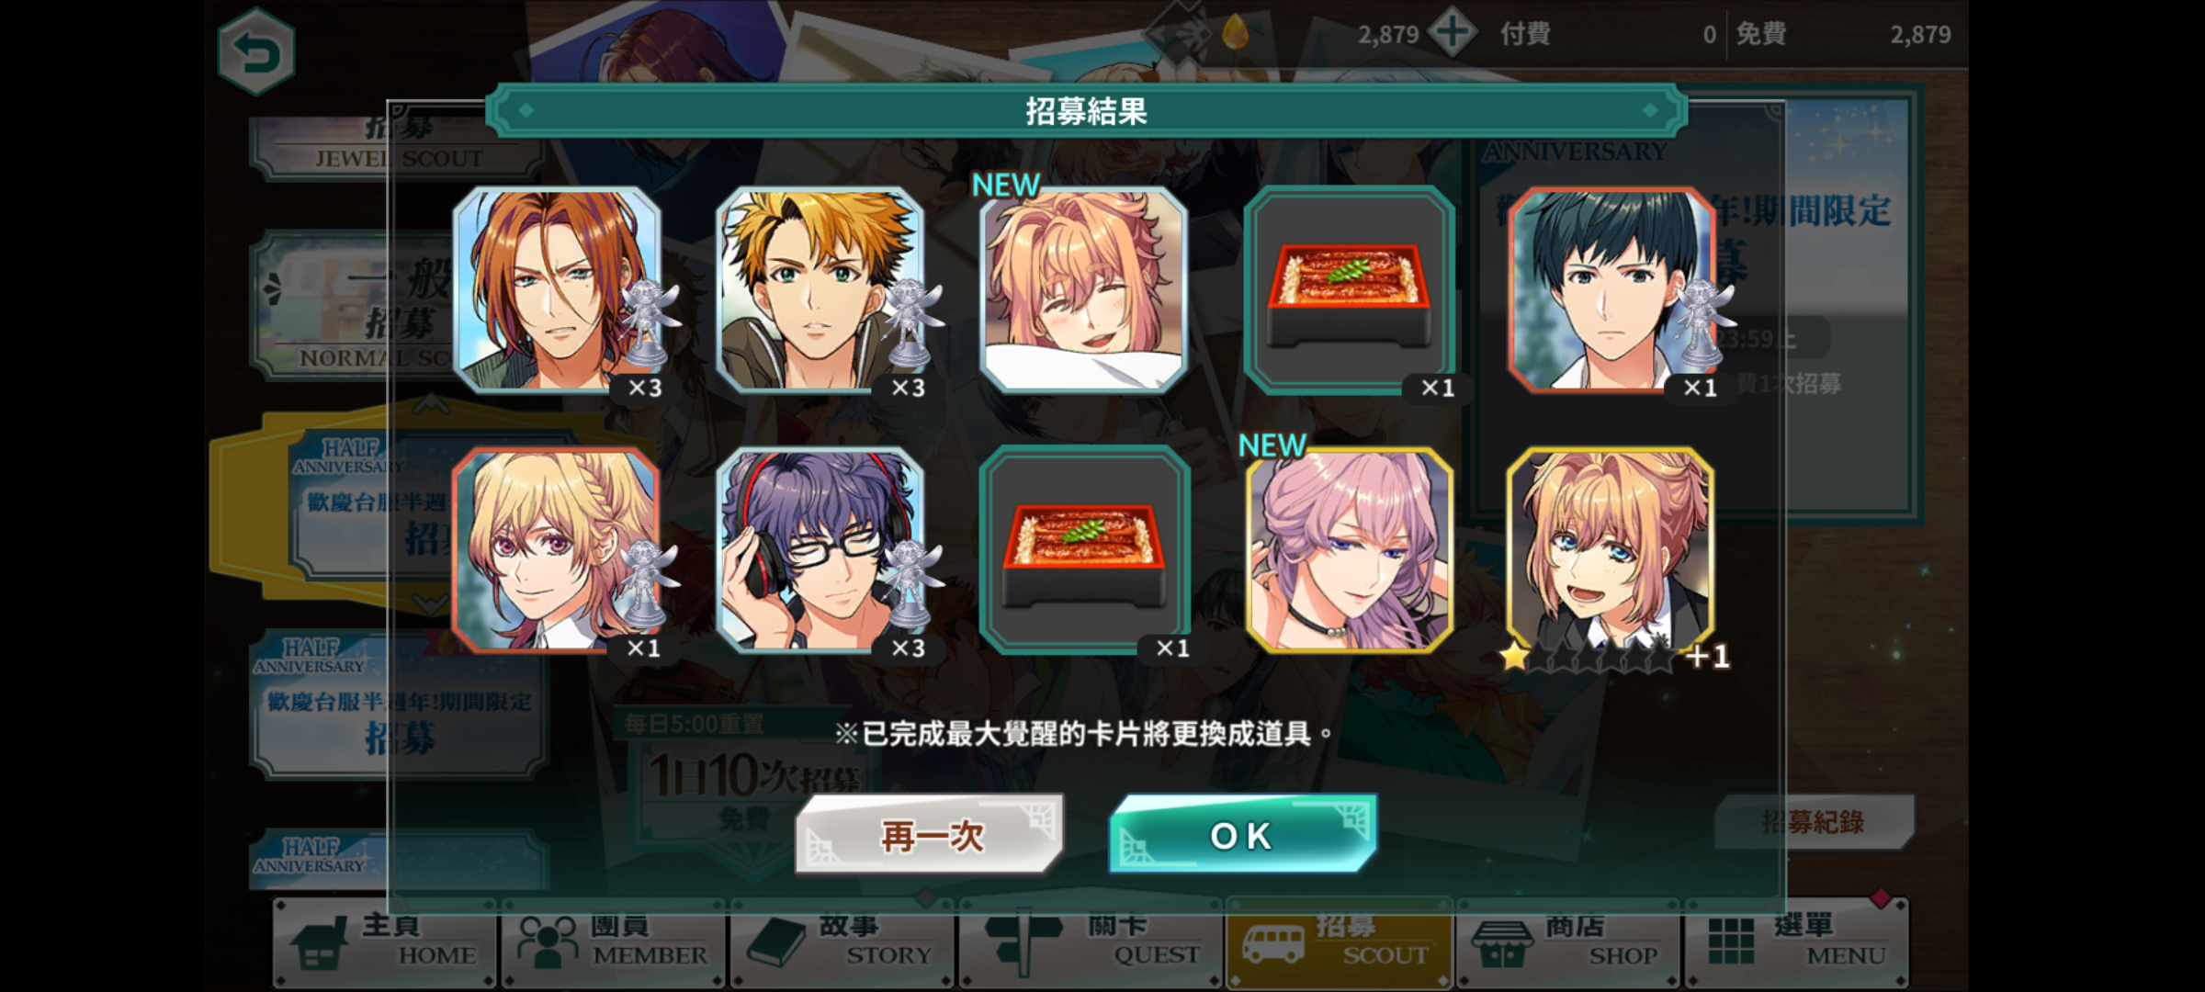This screenshot has height=992, width=2205.
Task: Expand scout banner list up chevron
Action: [432, 404]
